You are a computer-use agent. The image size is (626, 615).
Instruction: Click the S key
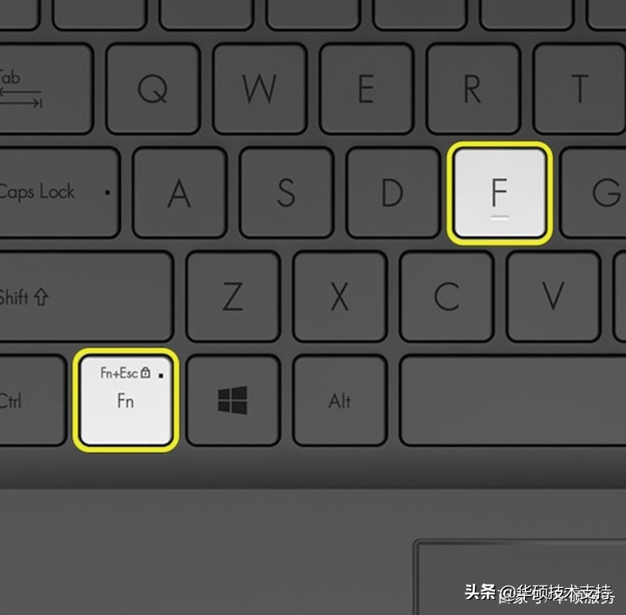click(286, 192)
